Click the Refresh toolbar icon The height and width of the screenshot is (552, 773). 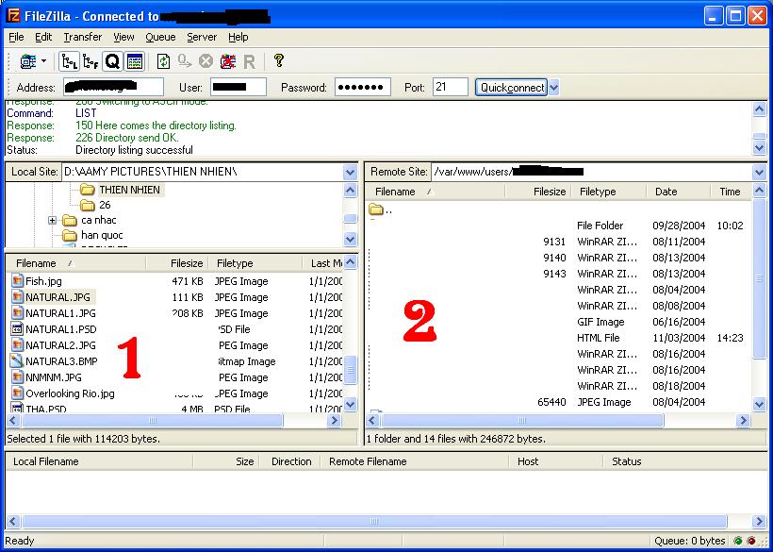[x=164, y=61]
